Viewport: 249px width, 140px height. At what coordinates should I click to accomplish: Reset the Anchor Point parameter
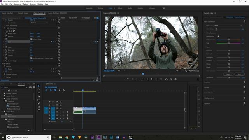coord(59,33)
